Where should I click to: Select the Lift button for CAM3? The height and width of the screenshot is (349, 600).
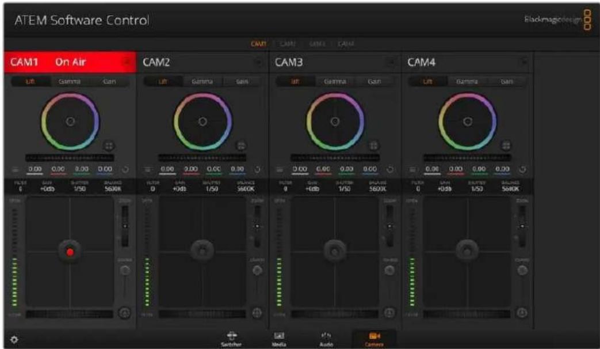(x=296, y=81)
